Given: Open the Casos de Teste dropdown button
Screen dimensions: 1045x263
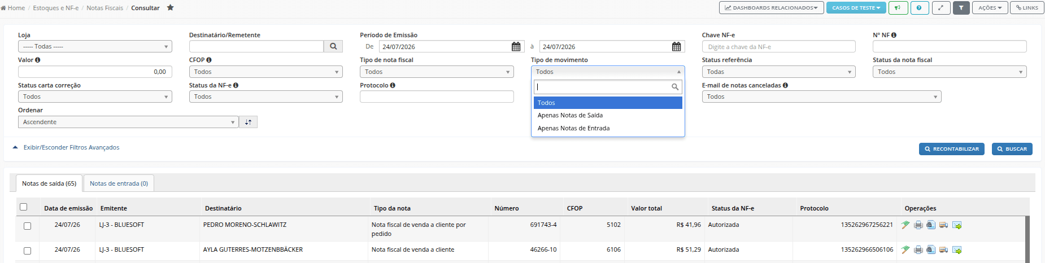Looking at the screenshot, I should pos(856,8).
